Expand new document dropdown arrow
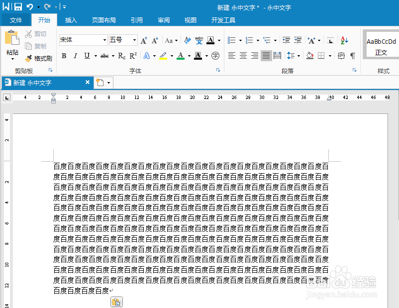 pyautogui.click(x=108, y=83)
